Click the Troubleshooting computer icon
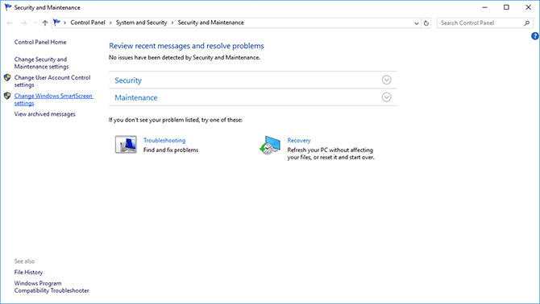This screenshot has width=540, height=304. tap(126, 144)
